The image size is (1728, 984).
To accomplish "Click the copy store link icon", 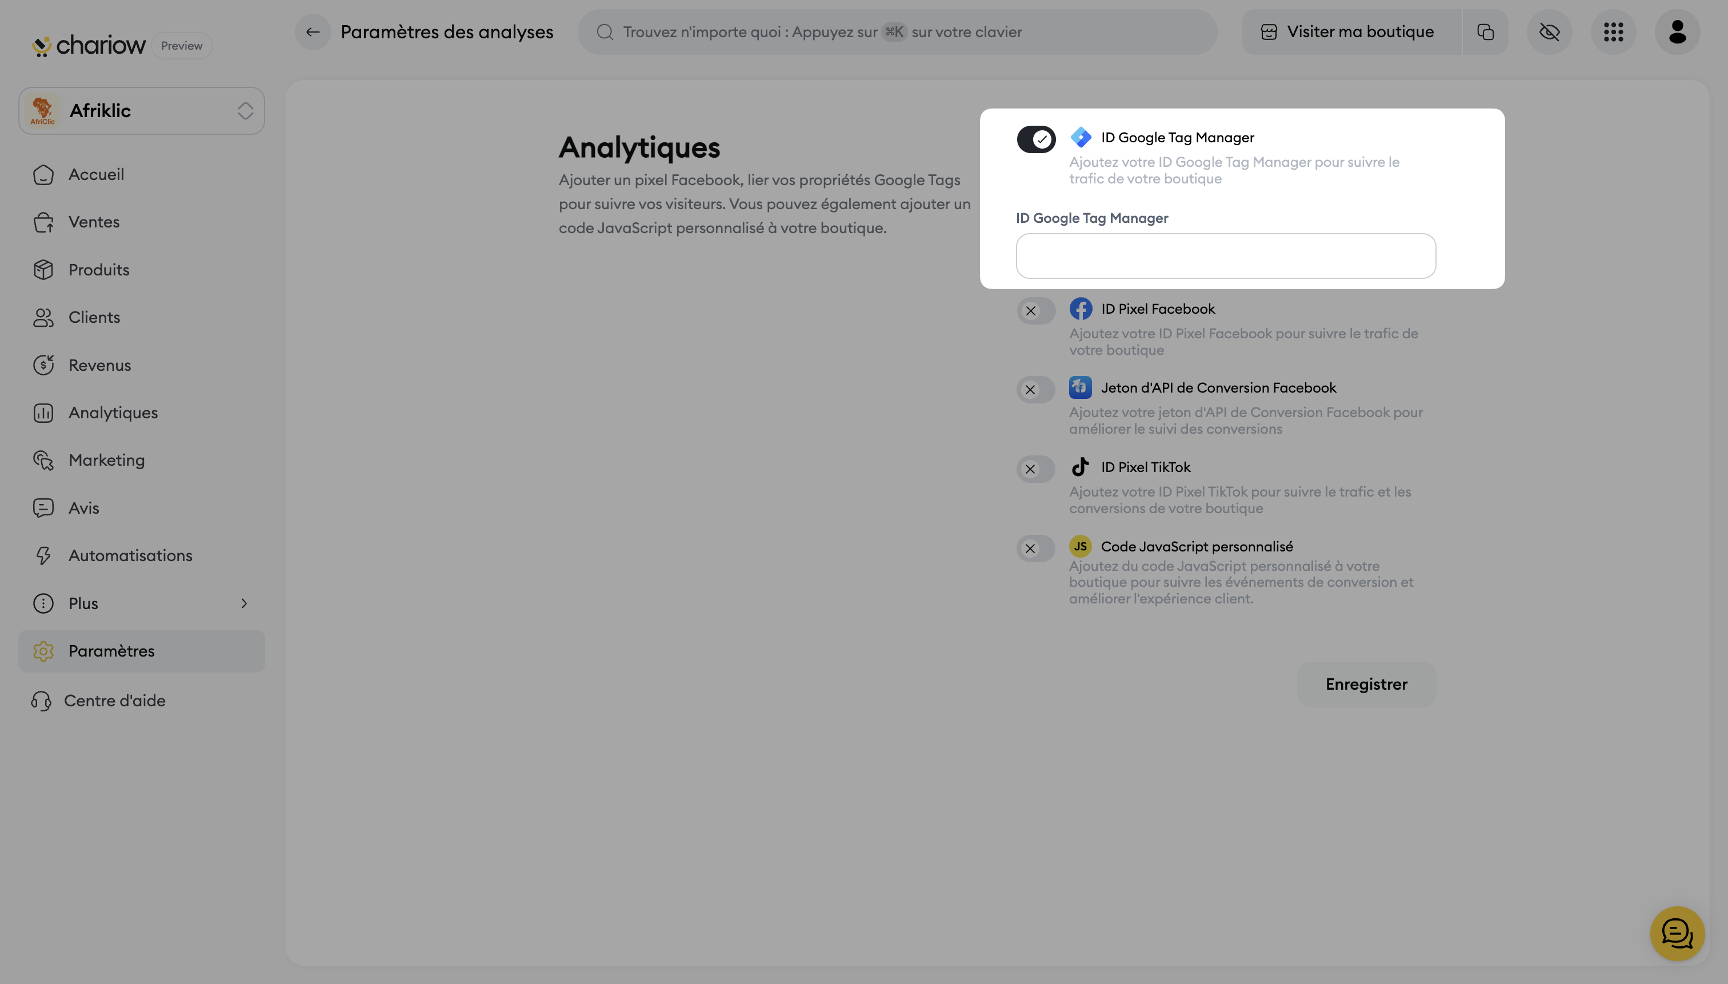I will (1485, 32).
